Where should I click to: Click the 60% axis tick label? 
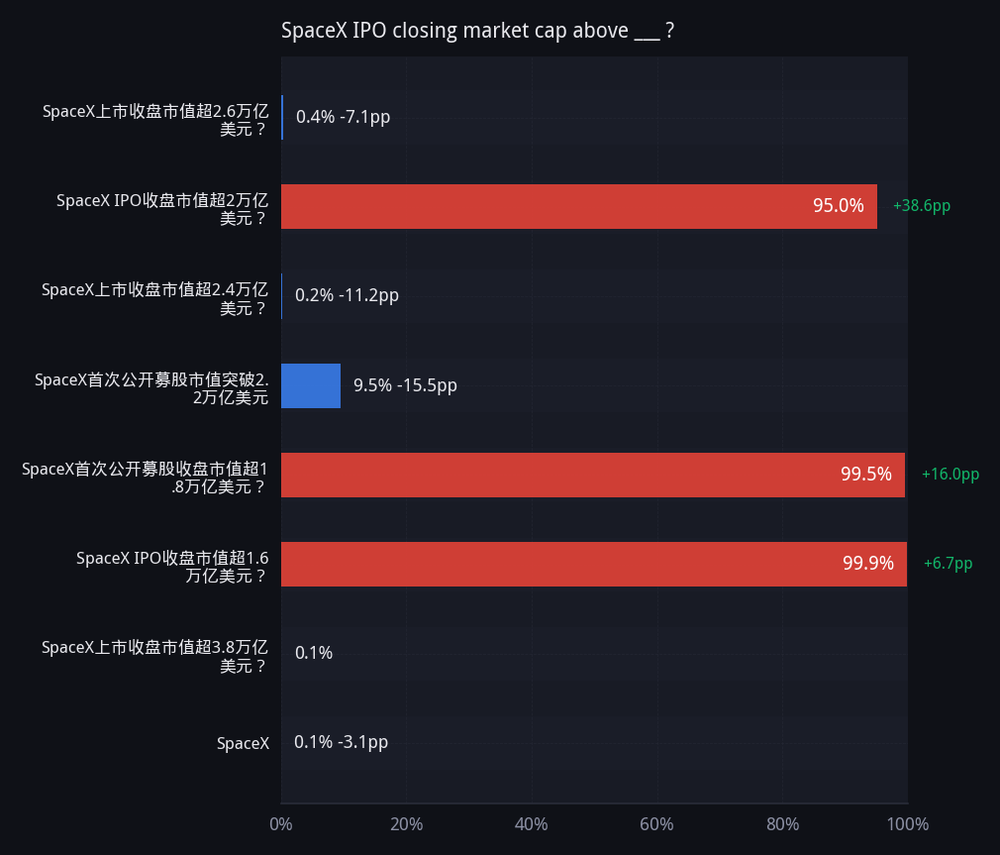pyautogui.click(x=656, y=824)
